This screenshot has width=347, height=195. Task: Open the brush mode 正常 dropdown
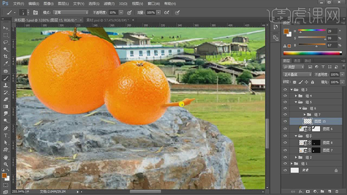click(x=70, y=13)
